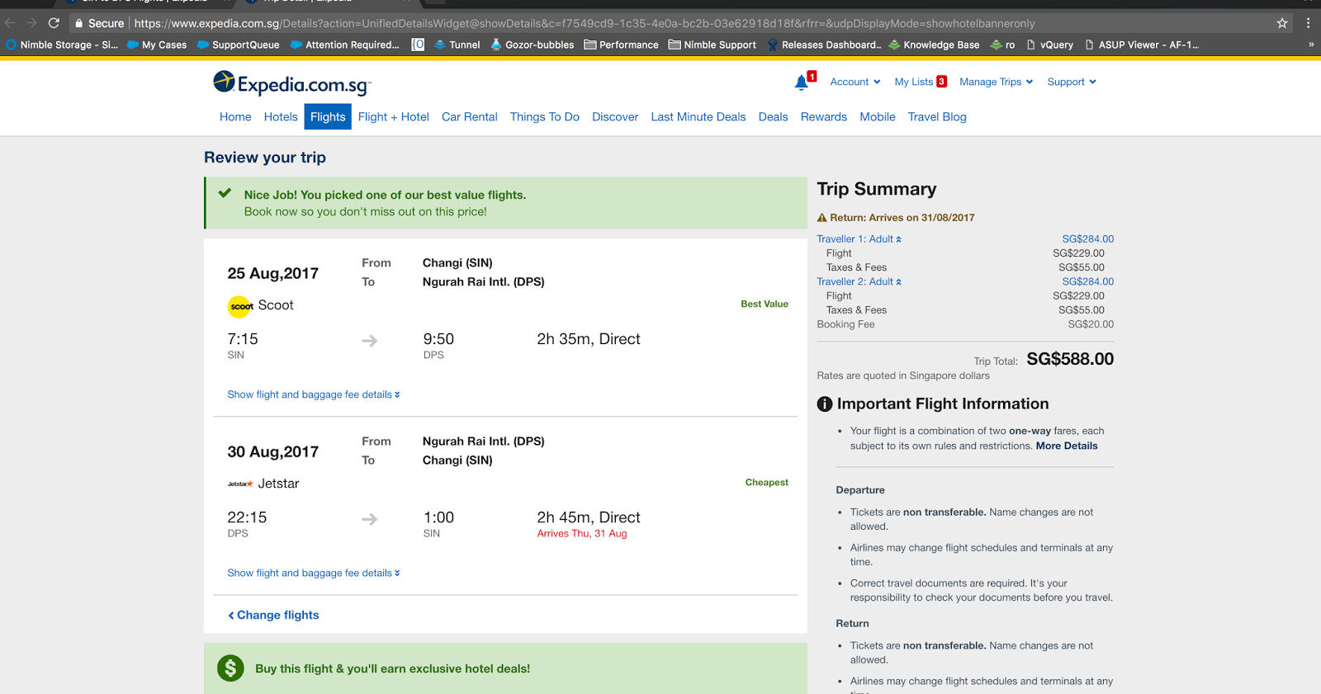
Task: Open the Mobile tab
Action: click(x=878, y=116)
